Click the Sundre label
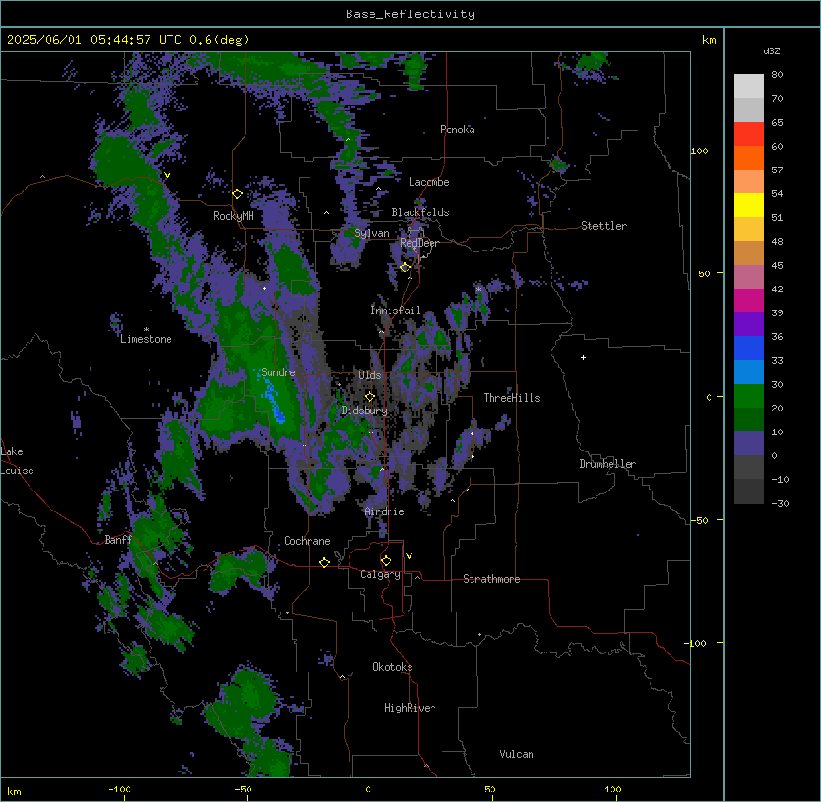This screenshot has width=821, height=802. tap(278, 372)
